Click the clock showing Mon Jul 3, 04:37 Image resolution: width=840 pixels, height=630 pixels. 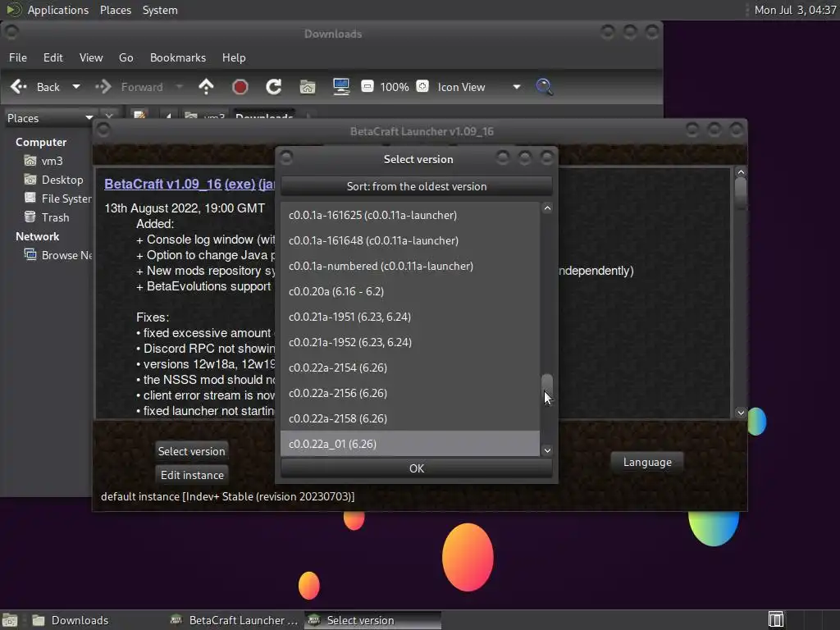[x=795, y=10]
